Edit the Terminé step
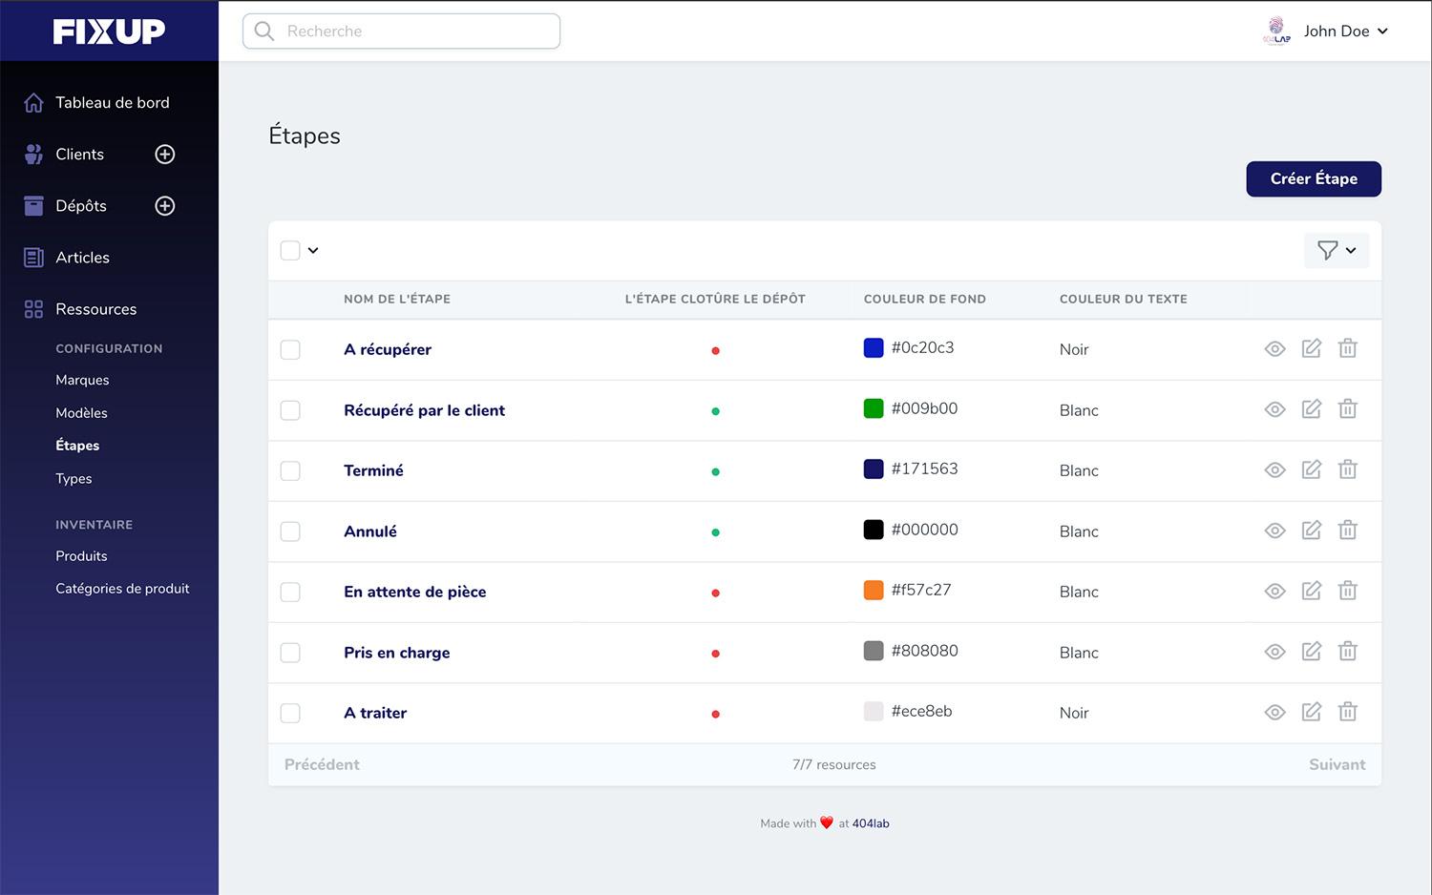 pyautogui.click(x=1312, y=469)
